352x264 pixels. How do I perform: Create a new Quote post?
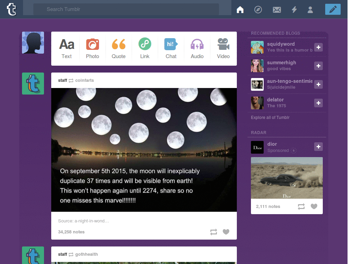click(119, 48)
